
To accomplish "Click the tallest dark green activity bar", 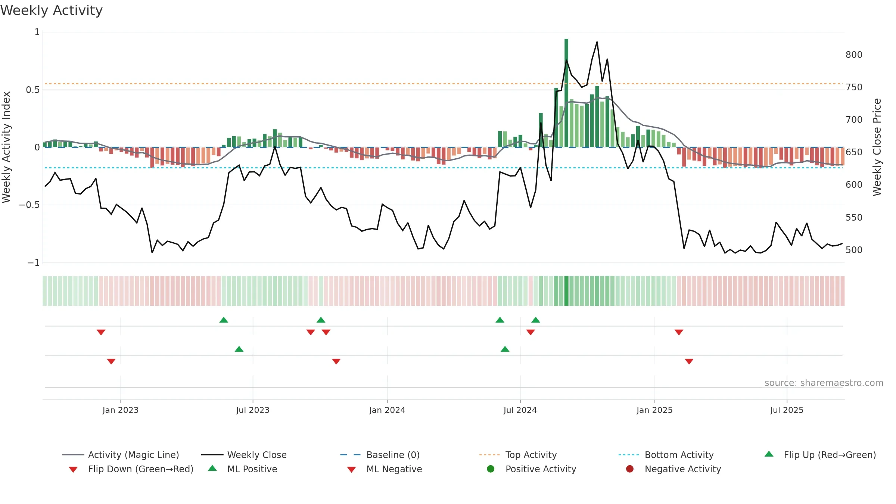I will click(x=566, y=93).
